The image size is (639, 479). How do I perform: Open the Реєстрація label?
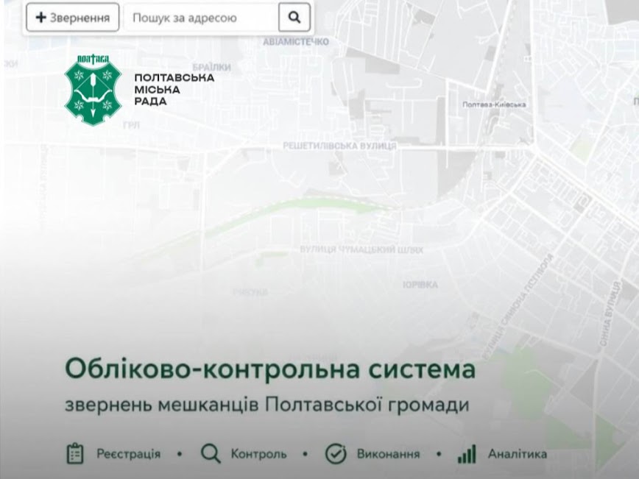coord(128,454)
